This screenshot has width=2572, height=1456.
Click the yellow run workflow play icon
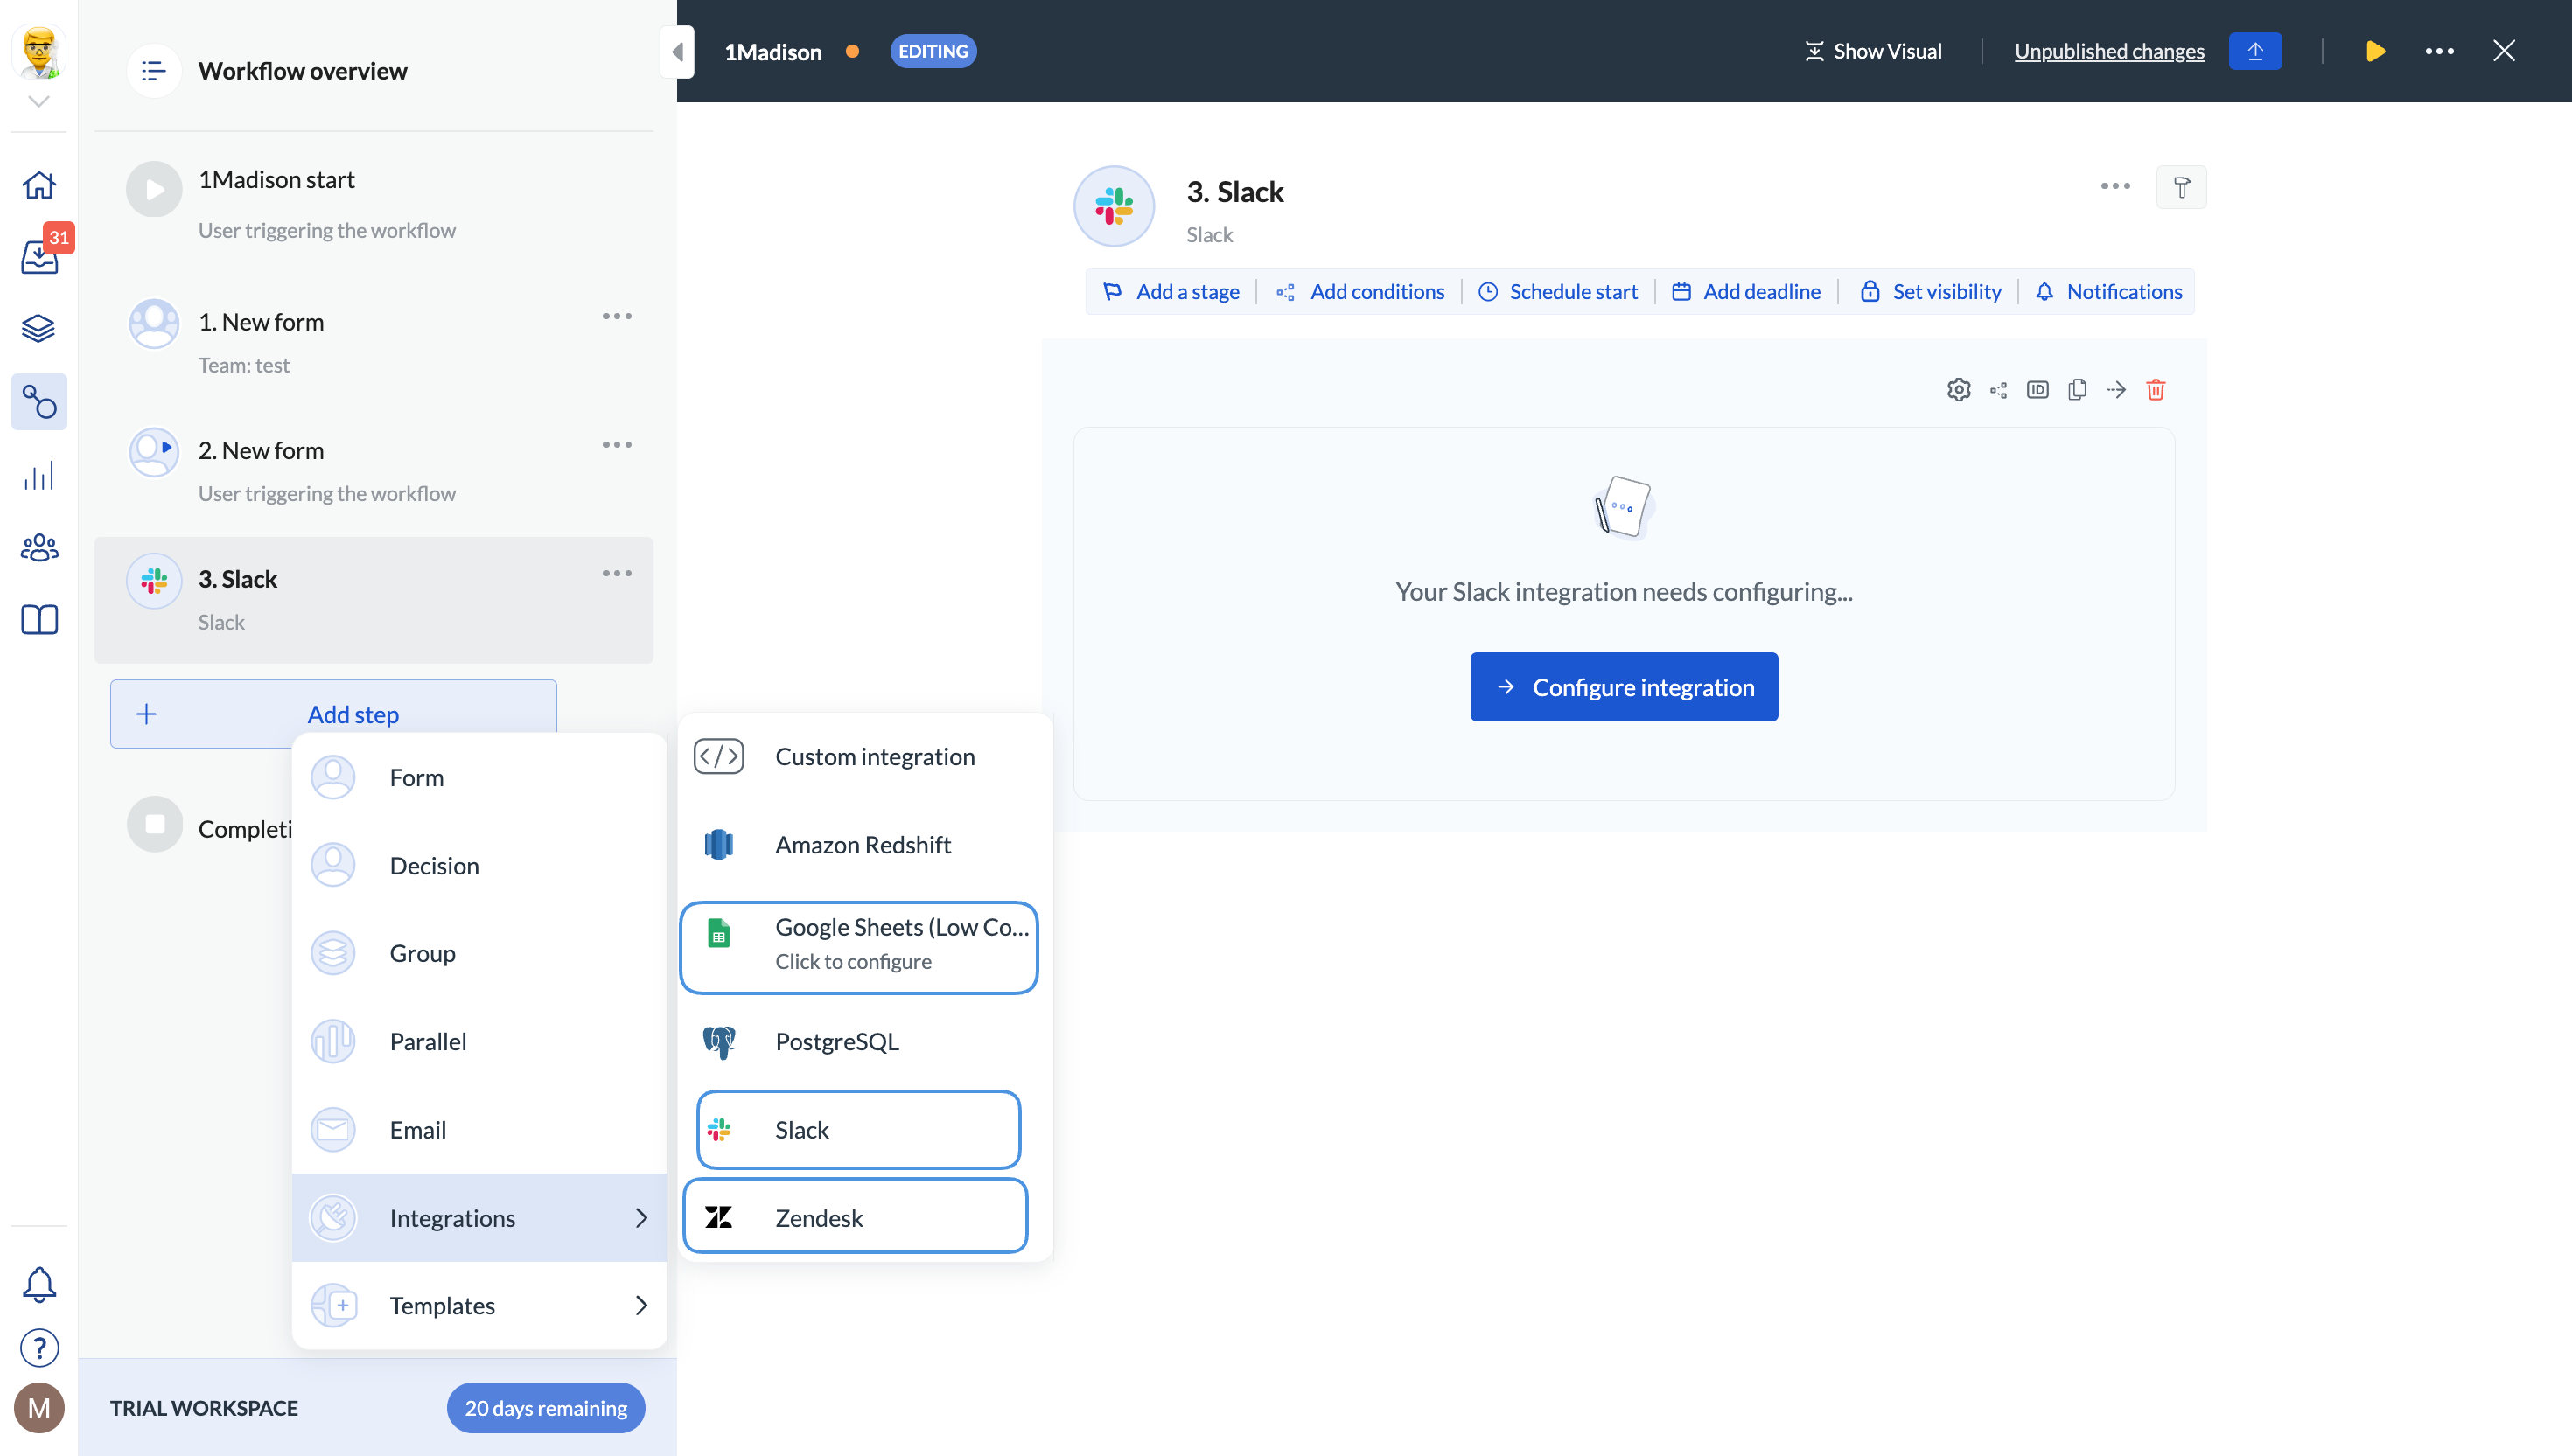point(2375,51)
